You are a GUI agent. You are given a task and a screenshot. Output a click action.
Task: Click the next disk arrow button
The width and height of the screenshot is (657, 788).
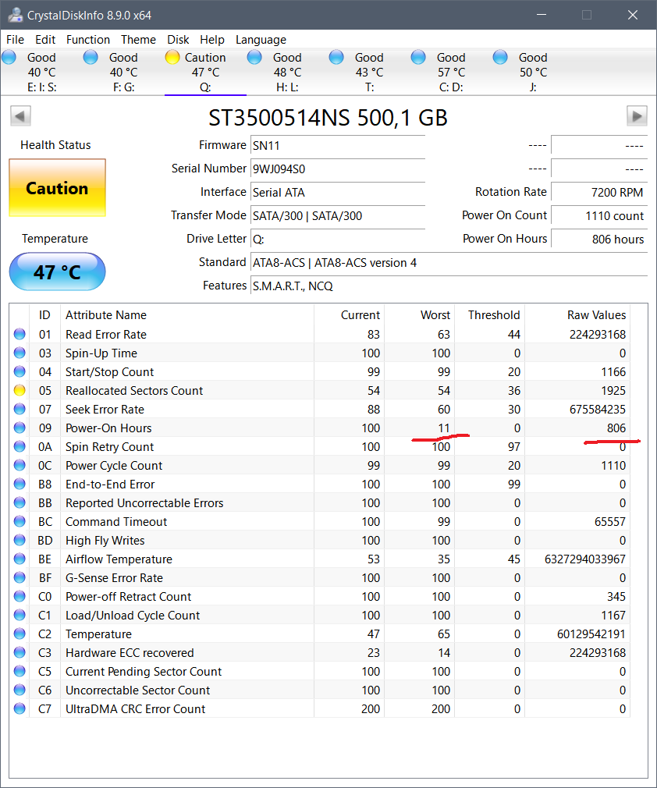637,116
